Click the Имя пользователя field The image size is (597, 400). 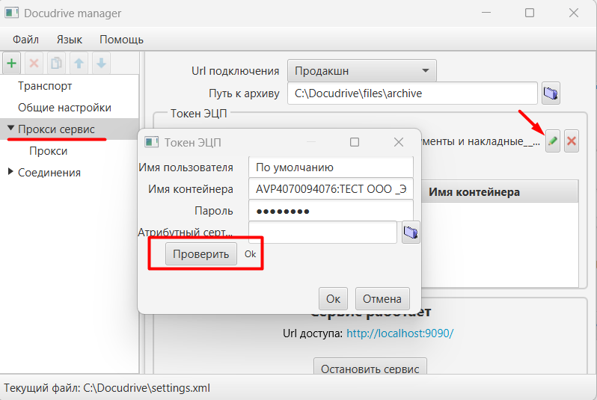pos(331,167)
